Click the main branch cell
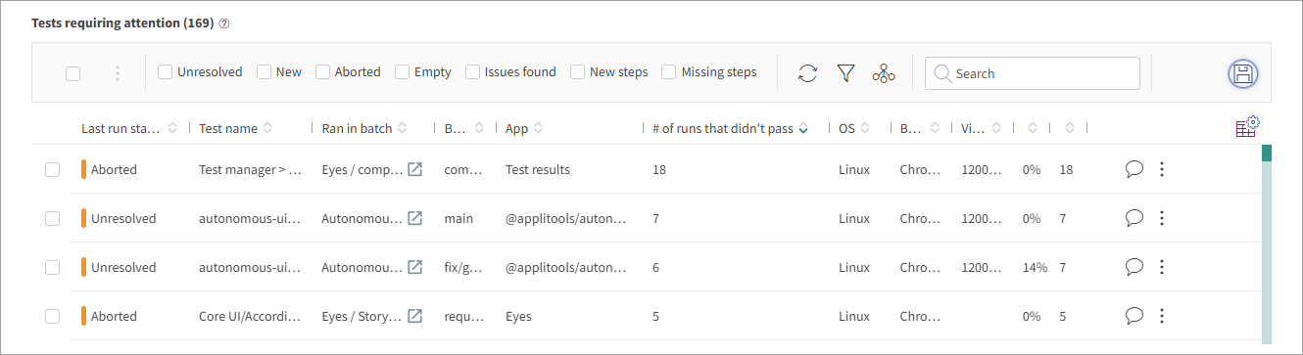The height and width of the screenshot is (355, 1303). (458, 218)
